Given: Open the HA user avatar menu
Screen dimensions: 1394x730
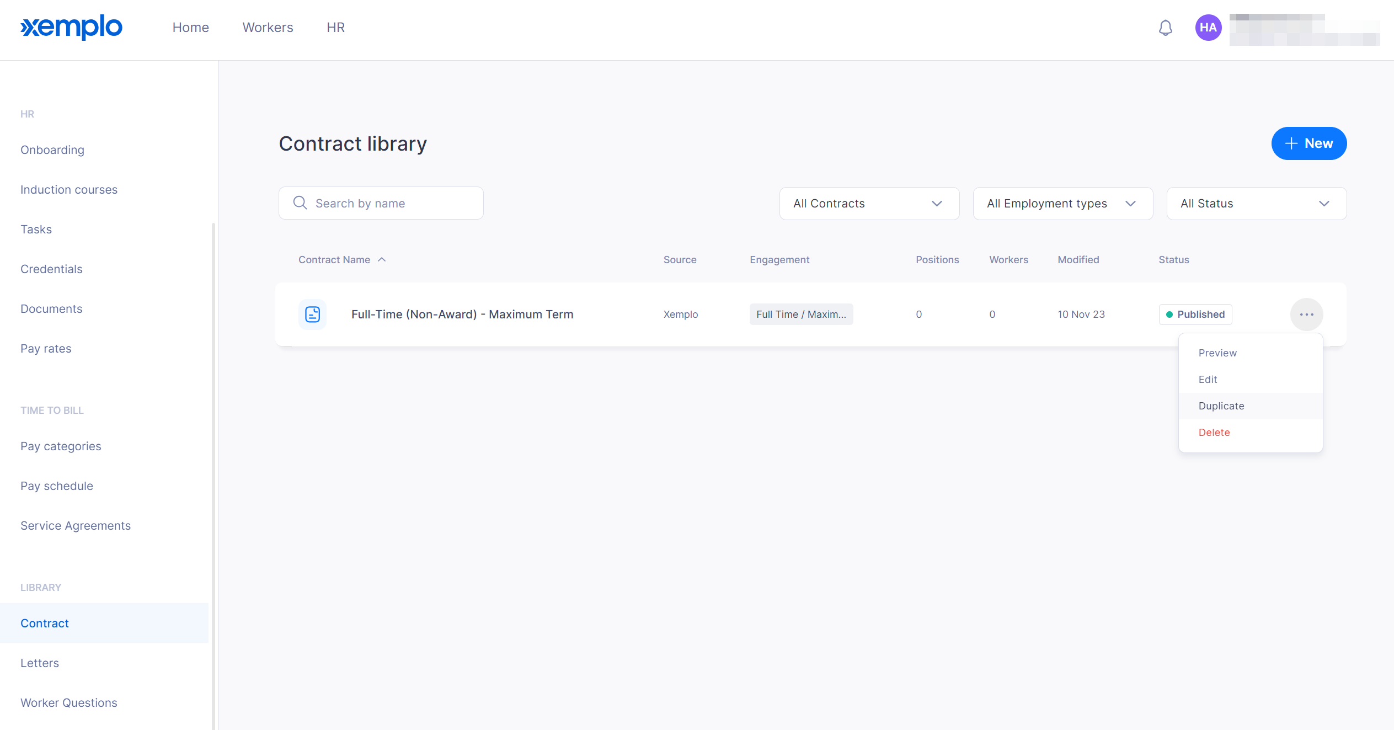Looking at the screenshot, I should click(x=1208, y=28).
